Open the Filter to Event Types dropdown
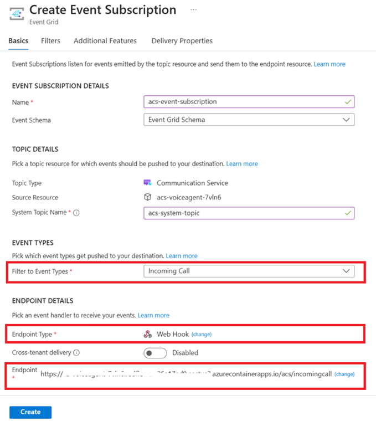 pyautogui.click(x=249, y=271)
